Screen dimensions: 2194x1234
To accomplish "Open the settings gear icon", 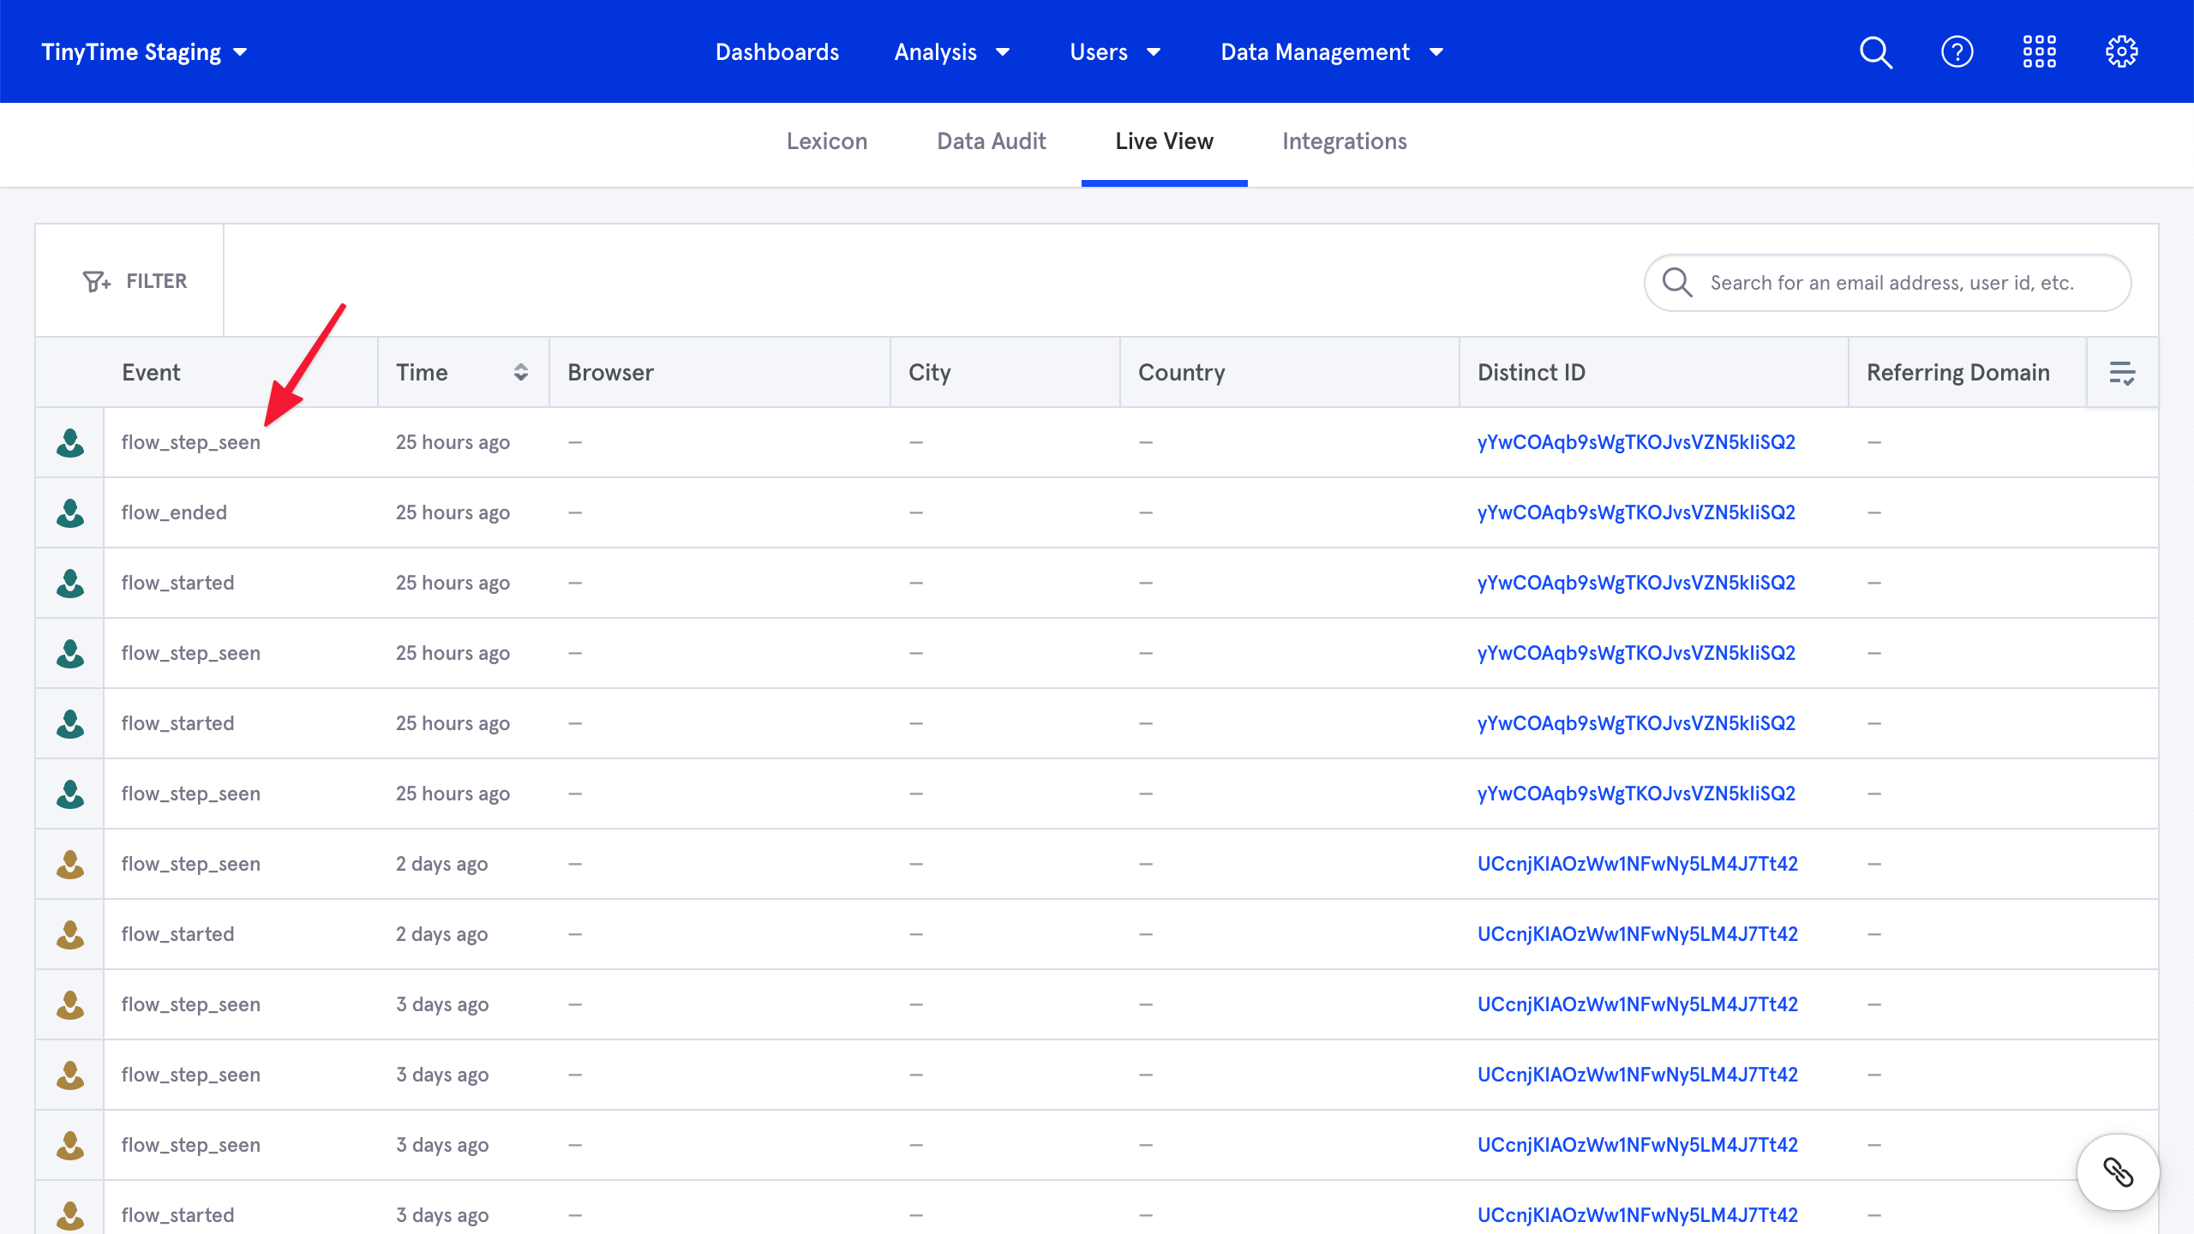I will [x=2122, y=52].
